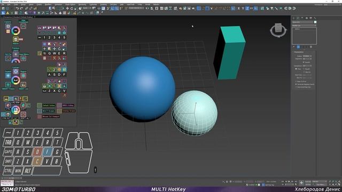Toggle the Smooth checkbox
Image resolution: width=342 pixels, height=192 pixels.
coord(304,62)
